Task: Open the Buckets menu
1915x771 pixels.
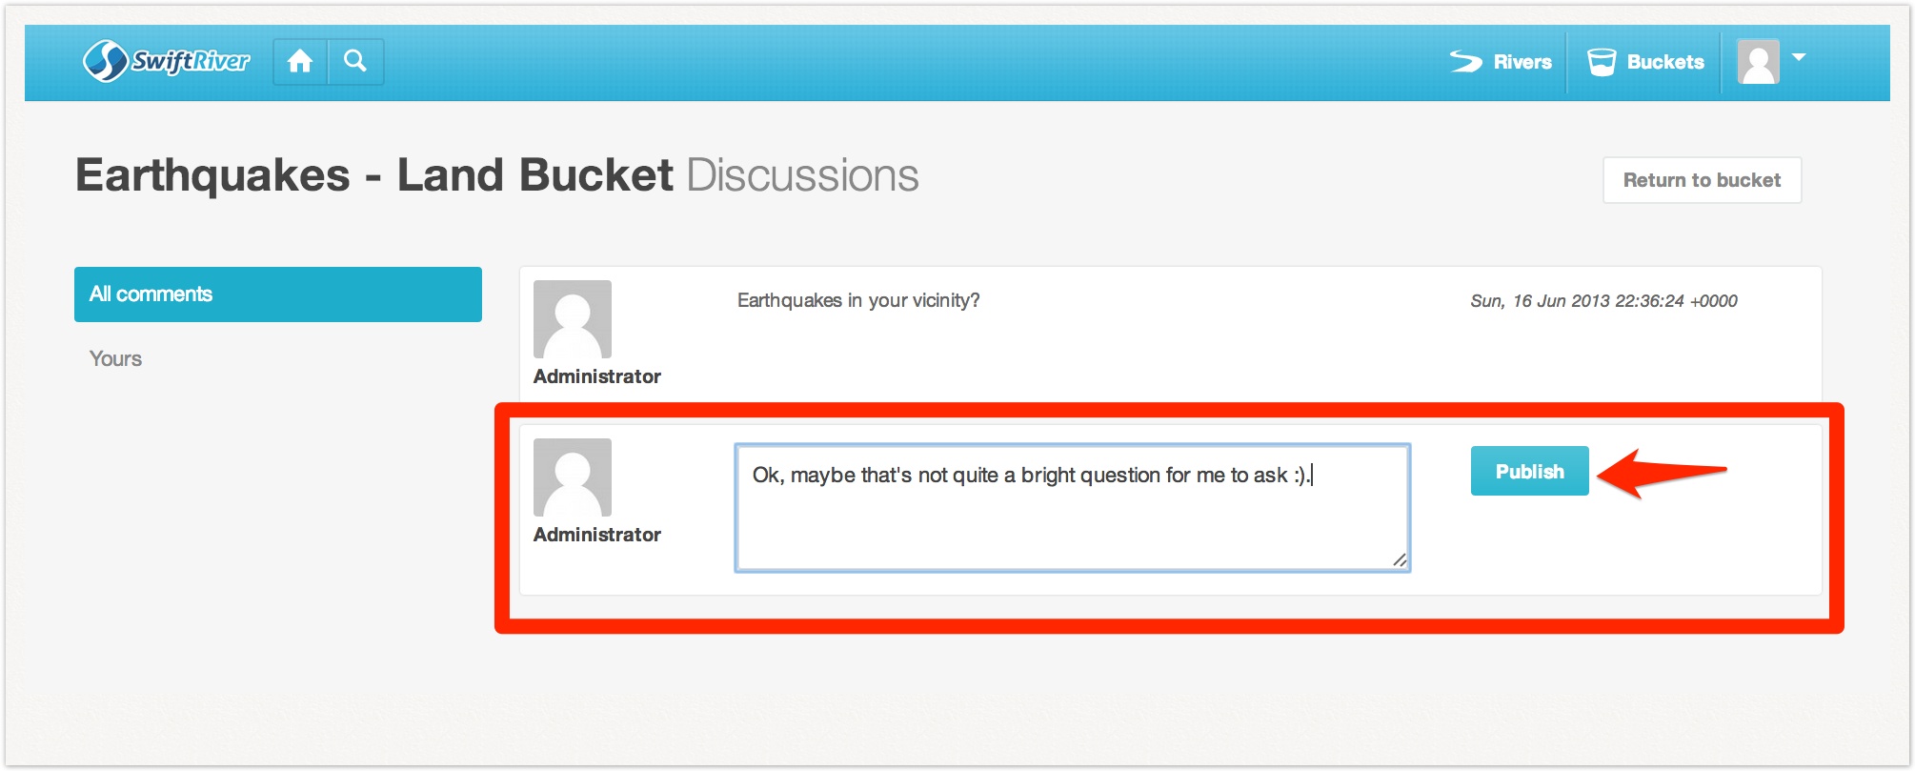Action: coord(1664,62)
